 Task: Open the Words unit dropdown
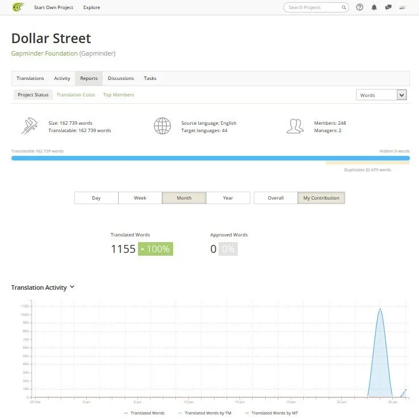click(382, 95)
